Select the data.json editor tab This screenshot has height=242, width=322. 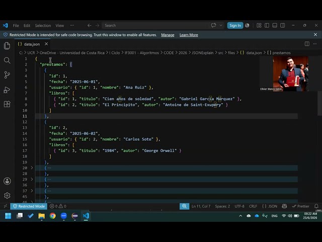(x=32, y=44)
